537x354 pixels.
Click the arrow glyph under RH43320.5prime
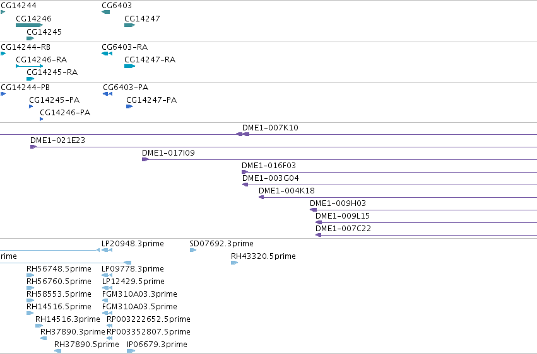235,263
